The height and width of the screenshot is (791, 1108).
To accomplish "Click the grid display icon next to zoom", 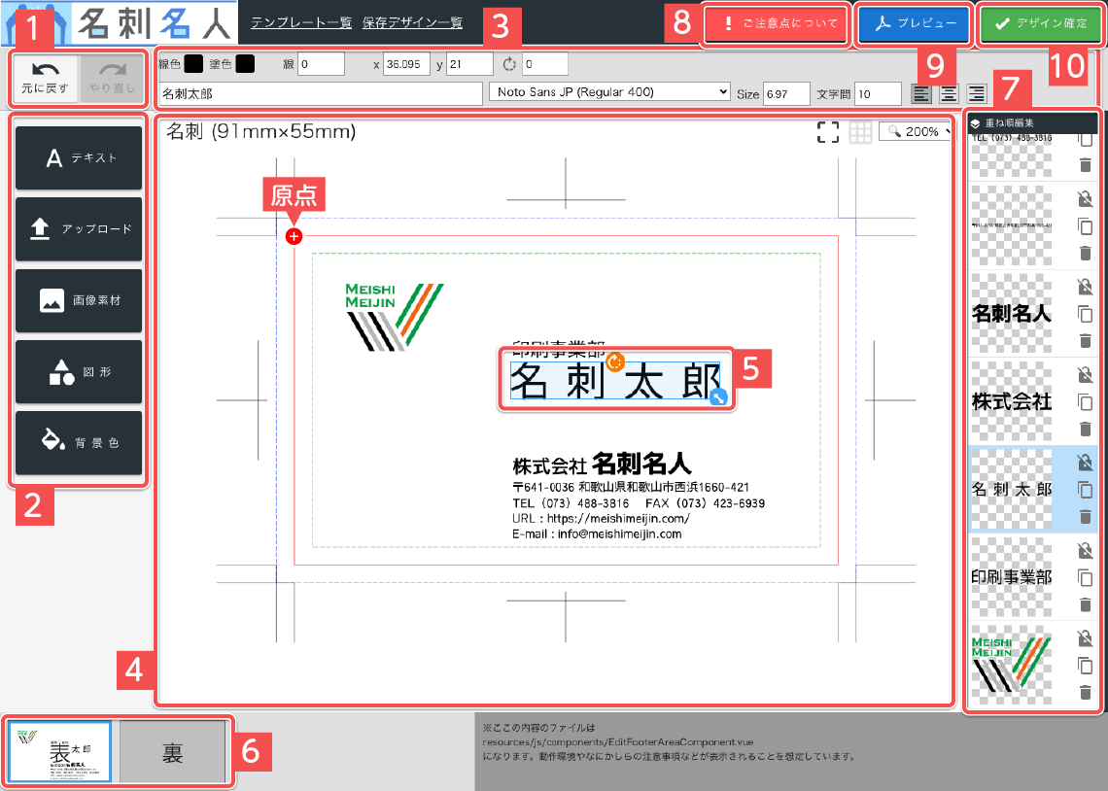I will tap(860, 131).
